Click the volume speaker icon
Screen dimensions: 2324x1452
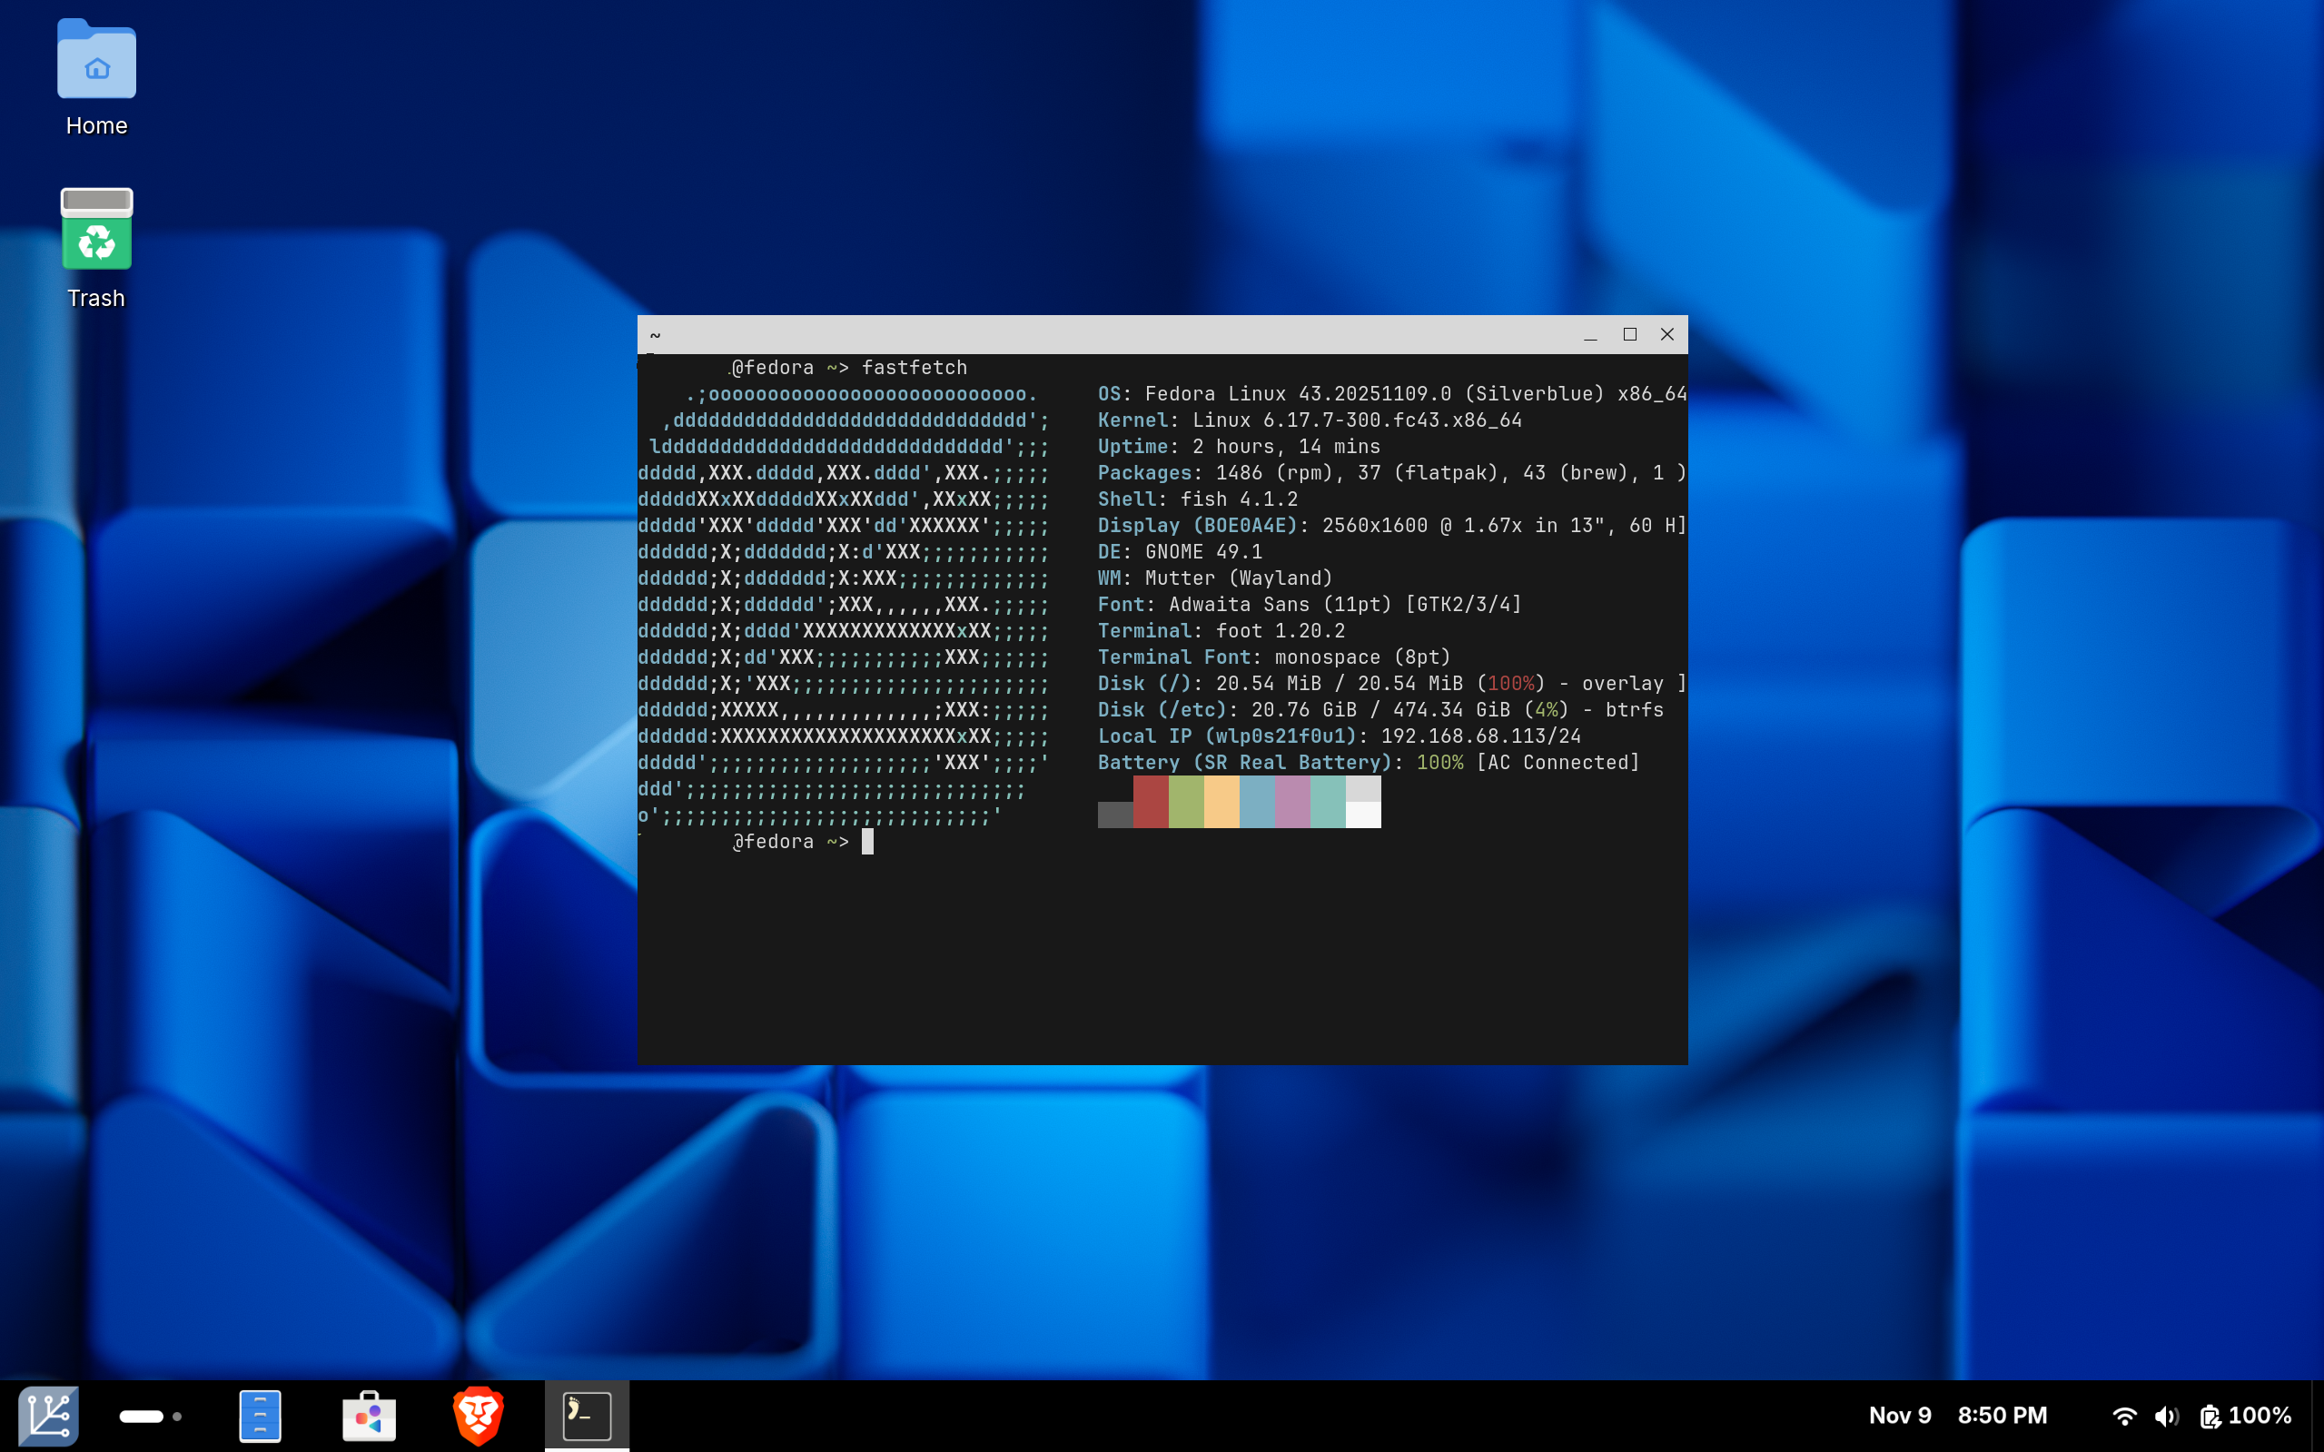tap(2167, 1416)
